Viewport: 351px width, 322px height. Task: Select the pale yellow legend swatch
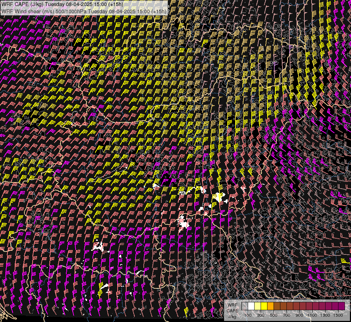pyautogui.click(x=258, y=306)
